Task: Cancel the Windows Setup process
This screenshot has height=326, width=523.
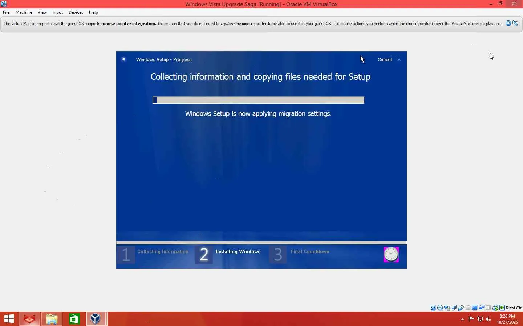Action: pyautogui.click(x=385, y=59)
